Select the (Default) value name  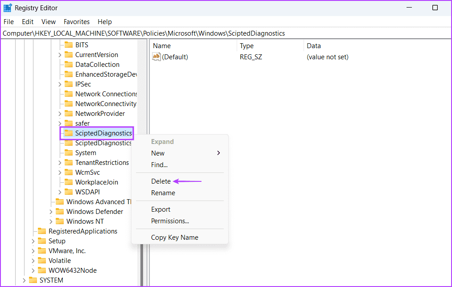(175, 57)
